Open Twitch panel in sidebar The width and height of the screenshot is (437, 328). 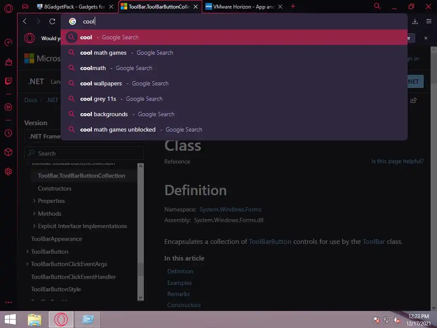[x=9, y=81]
